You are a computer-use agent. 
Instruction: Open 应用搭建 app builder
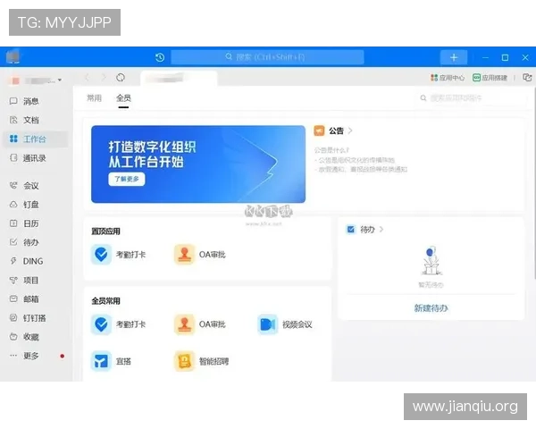[490, 78]
